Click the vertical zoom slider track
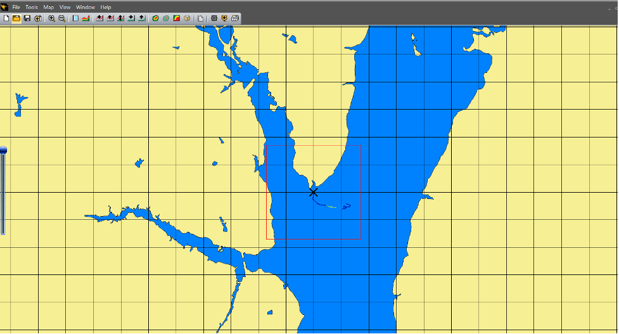Viewport: 619px width, 334px height. click(x=3, y=193)
